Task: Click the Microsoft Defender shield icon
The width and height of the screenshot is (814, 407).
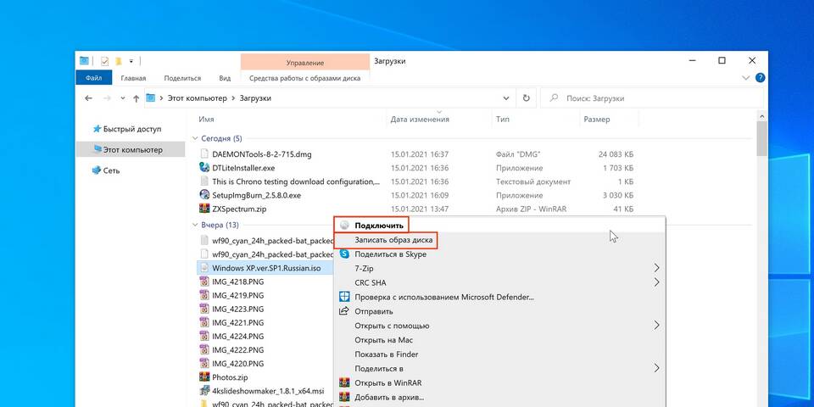Action: pos(344,297)
